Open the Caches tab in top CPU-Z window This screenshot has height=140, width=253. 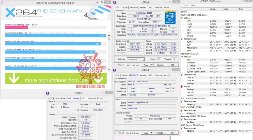pyautogui.click(x=124, y=7)
